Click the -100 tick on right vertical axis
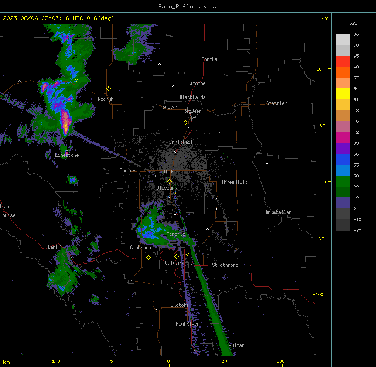Image resolution: width=376 pixels, height=367 pixels. 319,294
